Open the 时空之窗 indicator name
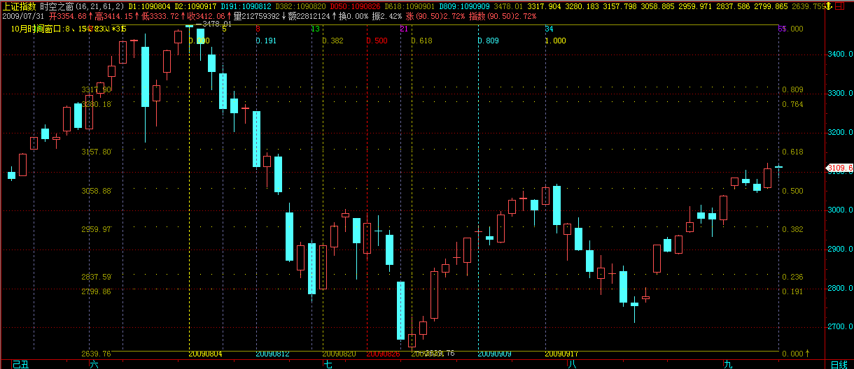The image size is (854, 369). (x=57, y=6)
